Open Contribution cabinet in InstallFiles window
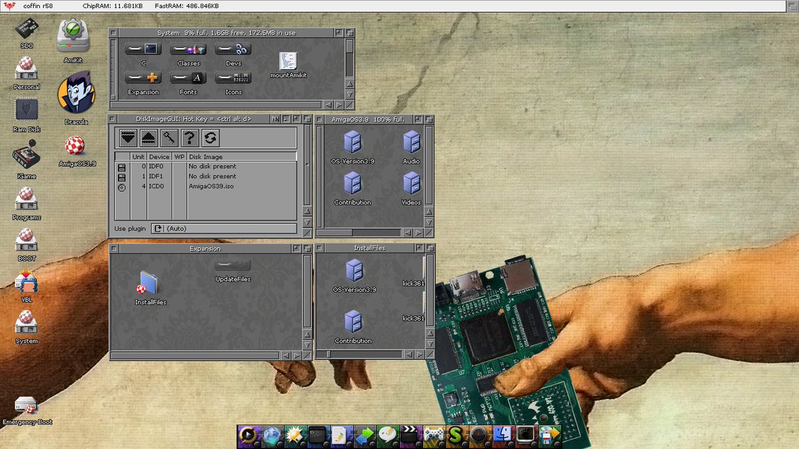The width and height of the screenshot is (799, 449). (x=354, y=327)
